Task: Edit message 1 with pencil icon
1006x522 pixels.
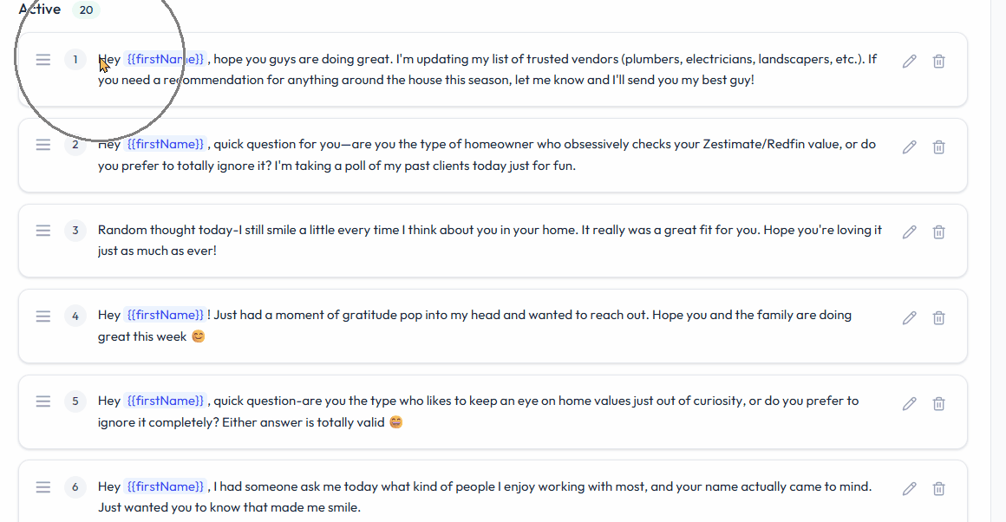Action: 909,61
